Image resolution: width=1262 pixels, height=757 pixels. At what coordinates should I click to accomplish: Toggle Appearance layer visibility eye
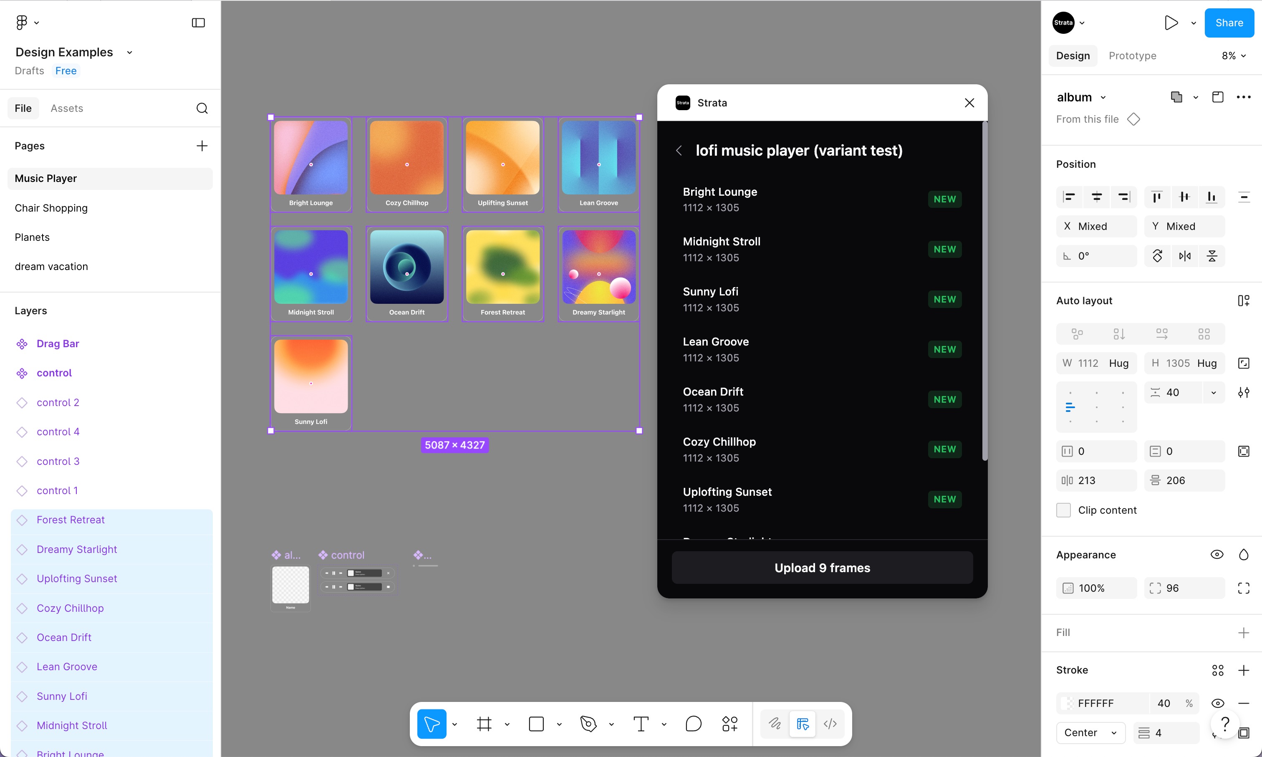1217,555
